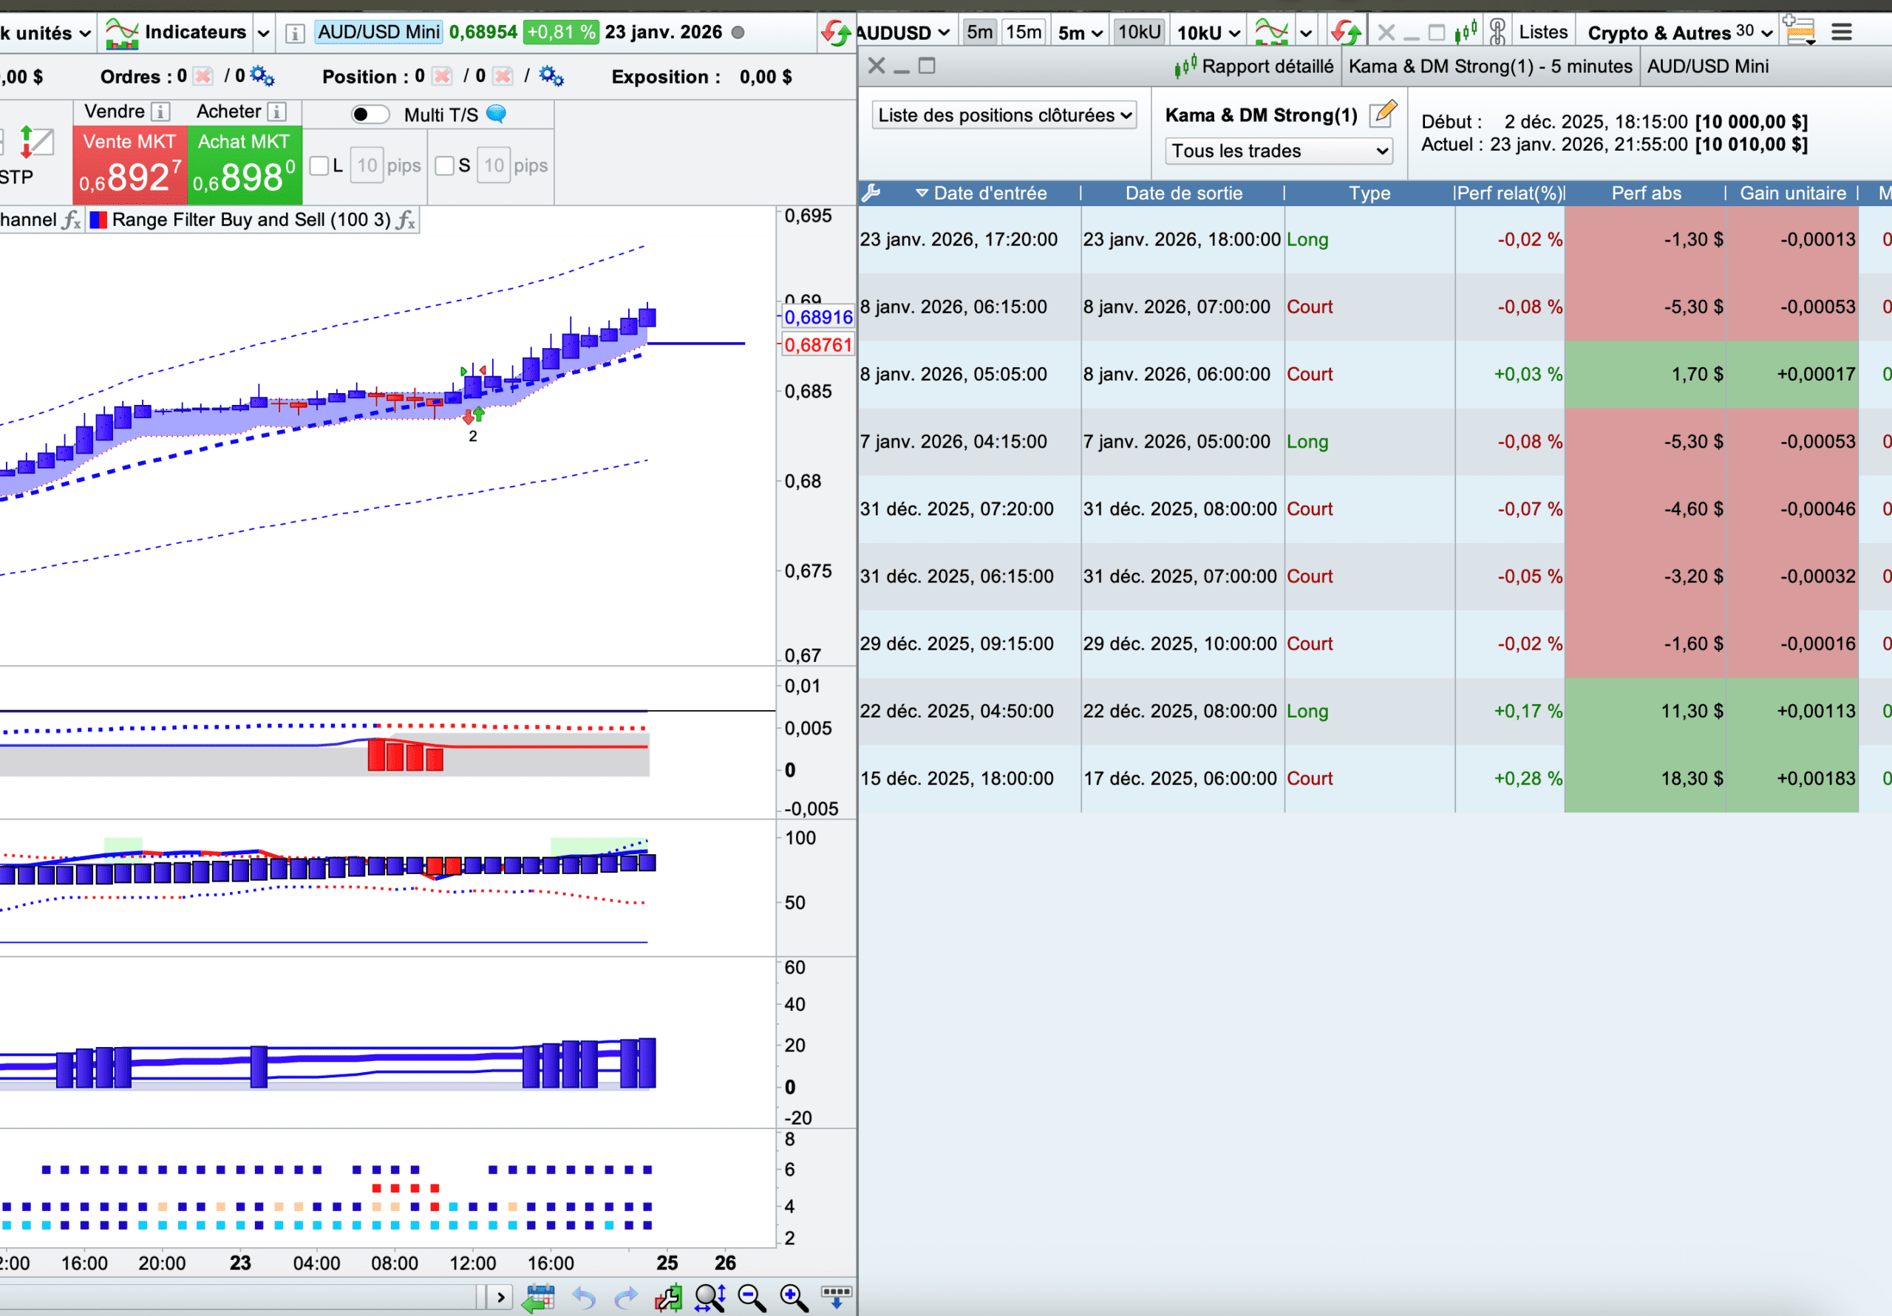Screen dimensions: 1892x1316
Task: Click the zoom out magnifier icon
Action: coord(752,1298)
